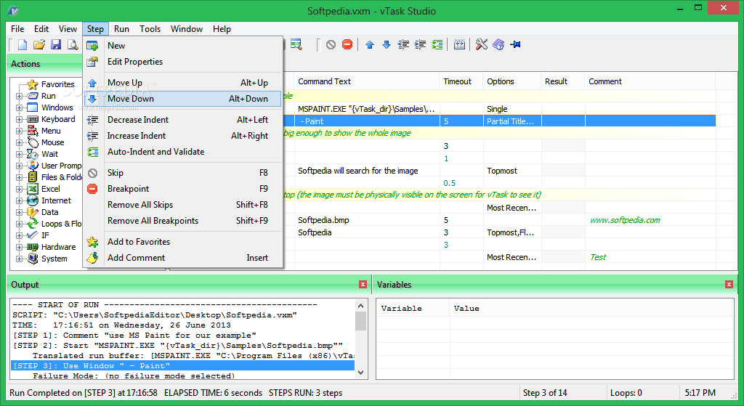Click the red Breakpoint toolbar icon
The image size is (744, 406).
(x=347, y=44)
